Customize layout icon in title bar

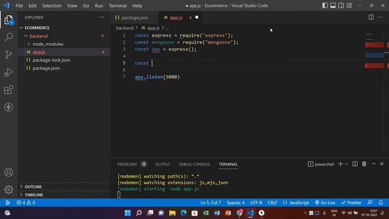pyautogui.click(x=349, y=5)
